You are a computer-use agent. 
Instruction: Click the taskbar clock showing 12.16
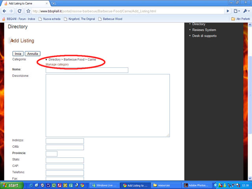245,185
